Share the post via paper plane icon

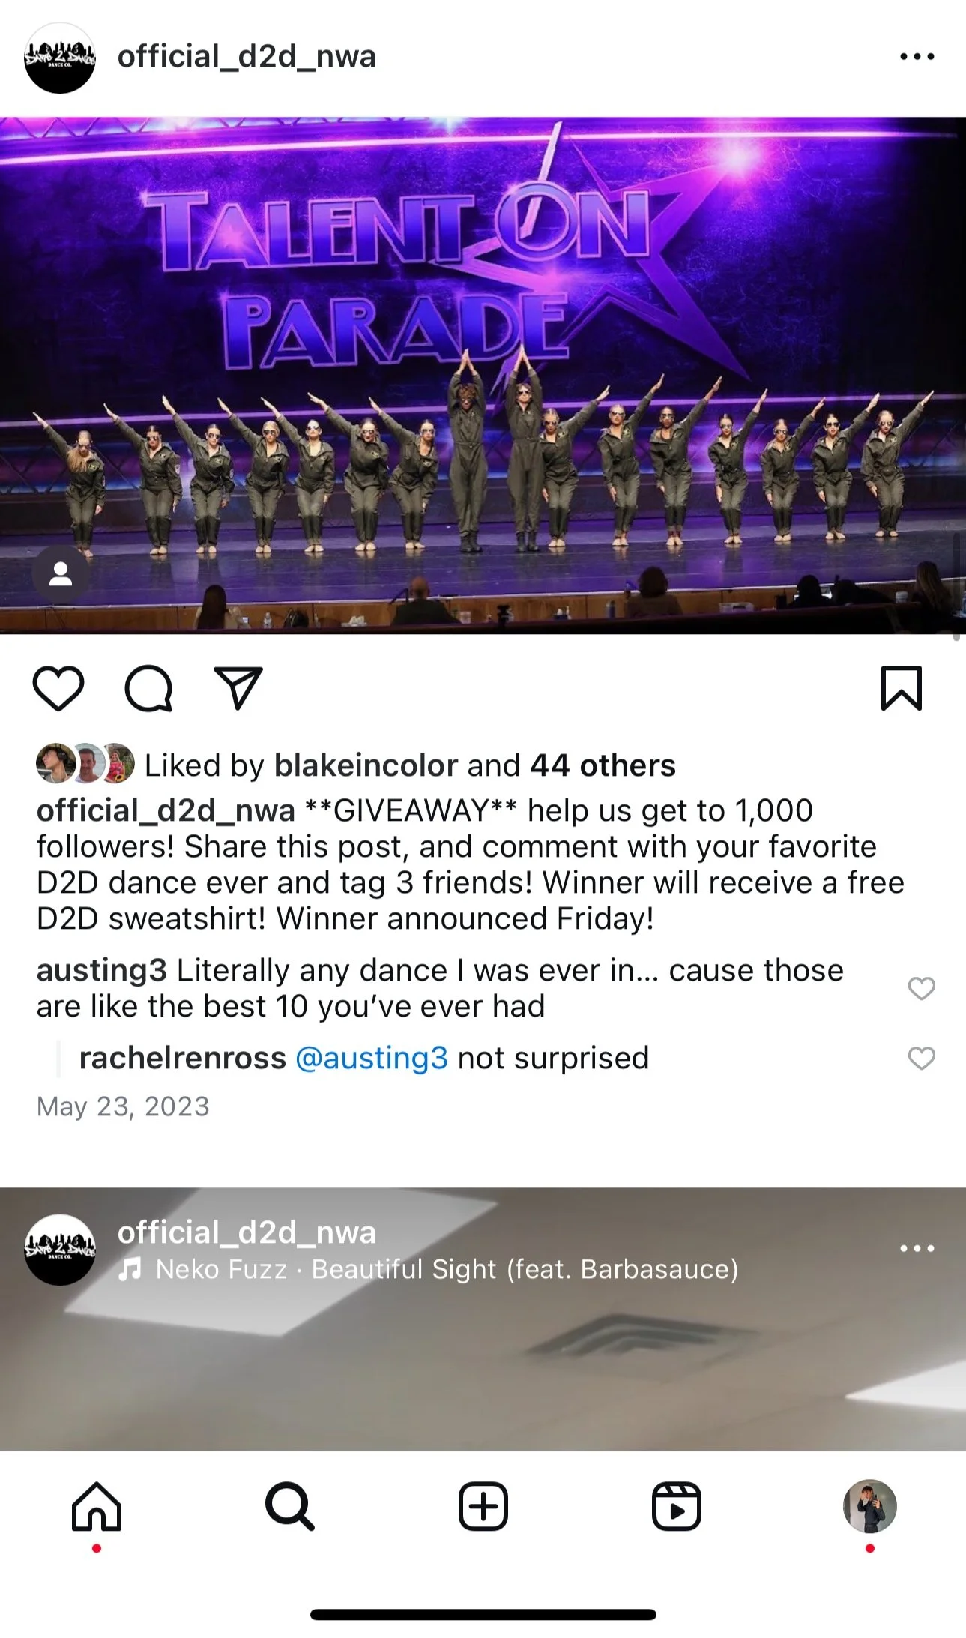pos(238,688)
